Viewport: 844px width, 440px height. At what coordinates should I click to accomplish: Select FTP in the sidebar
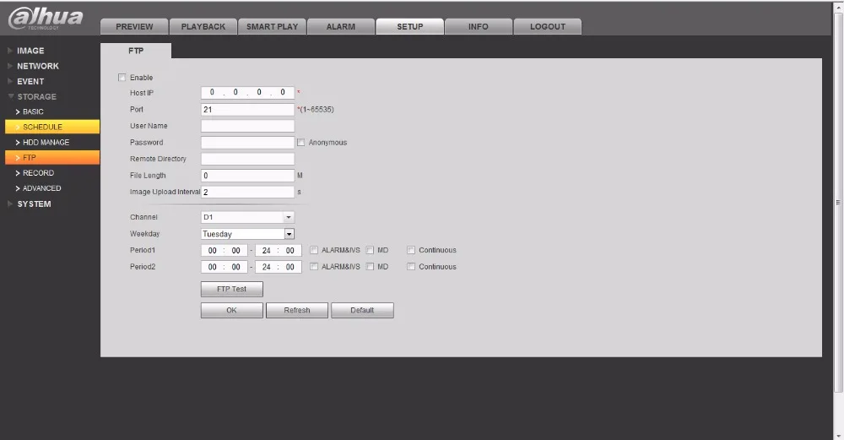pos(52,157)
